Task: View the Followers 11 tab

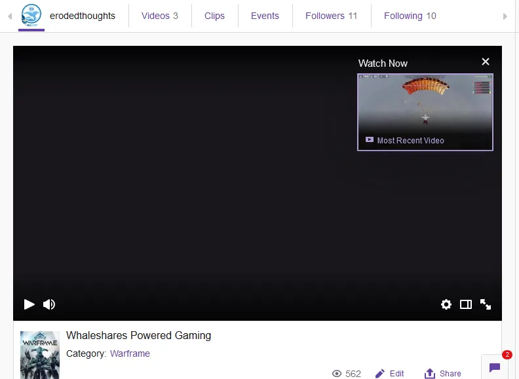Action: point(331,16)
